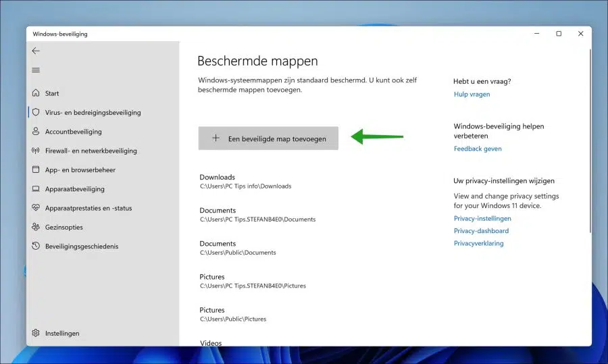Open Apparaatbeveiliging section
Screen dimensions: 608x364
coord(75,189)
